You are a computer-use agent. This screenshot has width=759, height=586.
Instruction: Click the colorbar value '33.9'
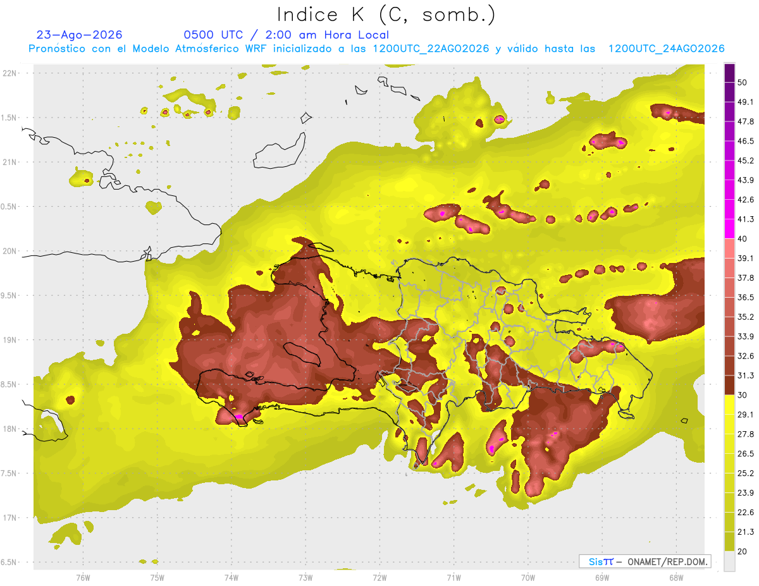coord(745,336)
